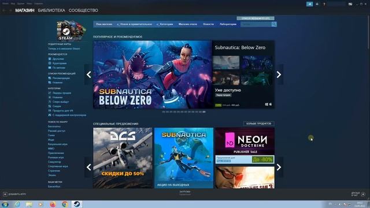This screenshot has width=370, height=208.
Task: Click the back navigation arrow in Steam header
Action: pyautogui.click(x=4, y=10)
